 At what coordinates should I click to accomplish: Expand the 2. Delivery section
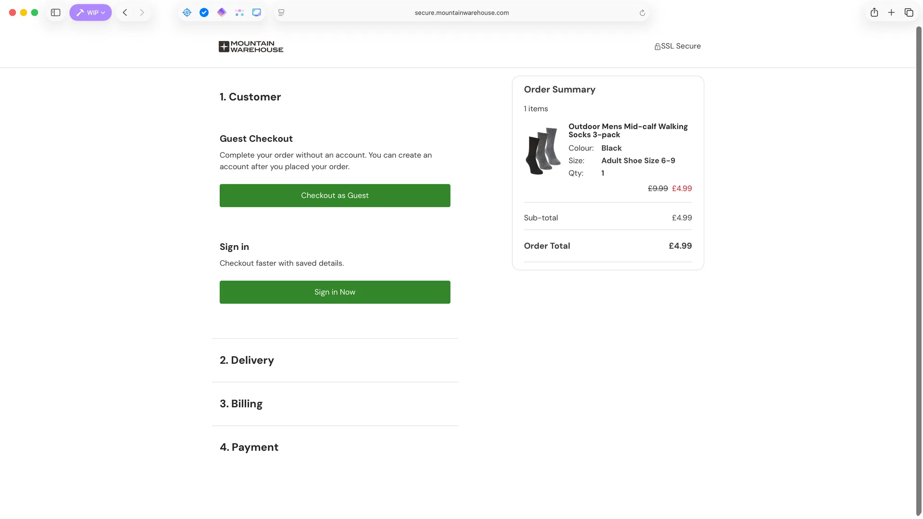click(x=247, y=360)
